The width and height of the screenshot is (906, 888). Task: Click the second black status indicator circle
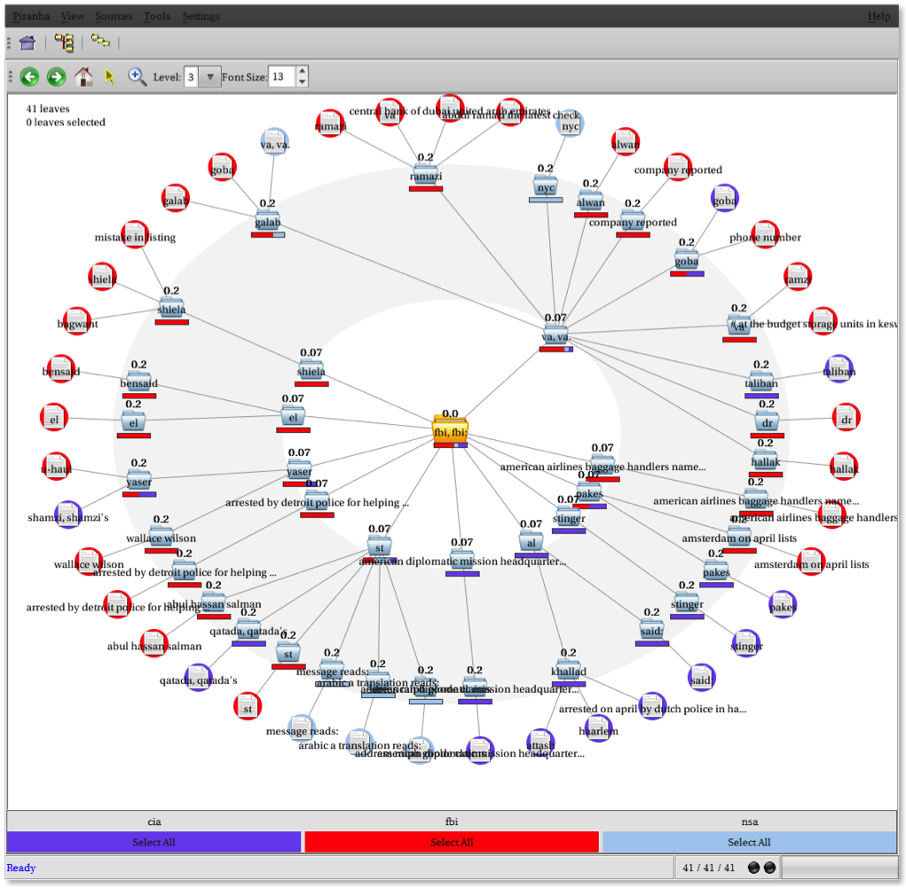tap(769, 868)
